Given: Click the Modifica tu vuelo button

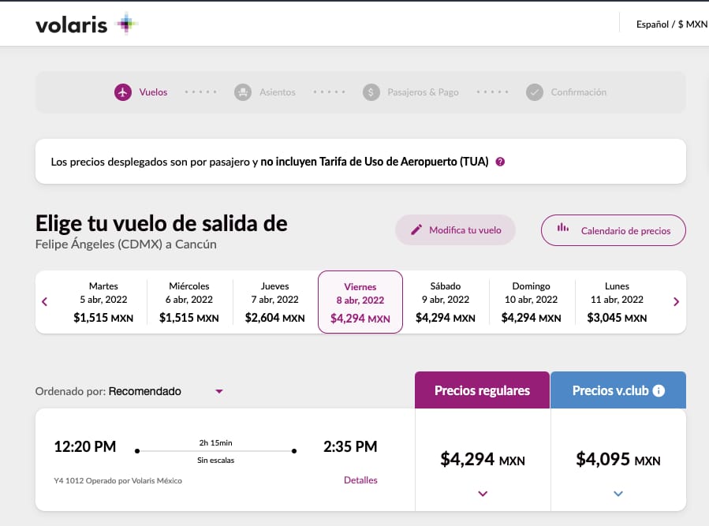Looking at the screenshot, I should [456, 230].
